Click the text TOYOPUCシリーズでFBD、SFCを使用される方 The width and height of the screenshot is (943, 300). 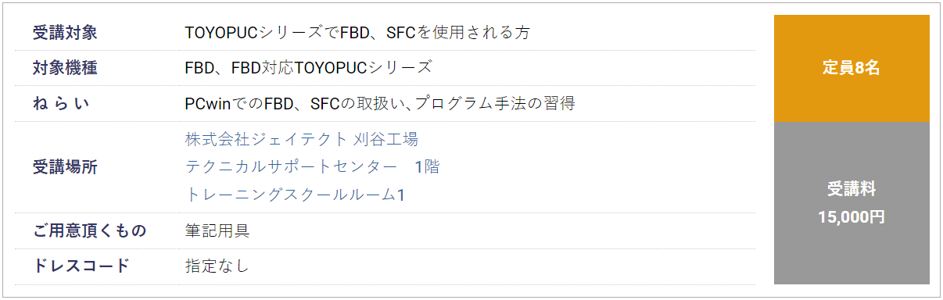tap(358, 33)
